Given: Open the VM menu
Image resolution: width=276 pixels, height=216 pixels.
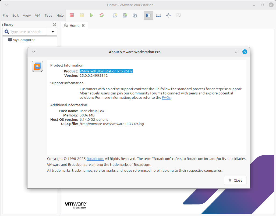Looking at the screenshot, I should (38, 15).
